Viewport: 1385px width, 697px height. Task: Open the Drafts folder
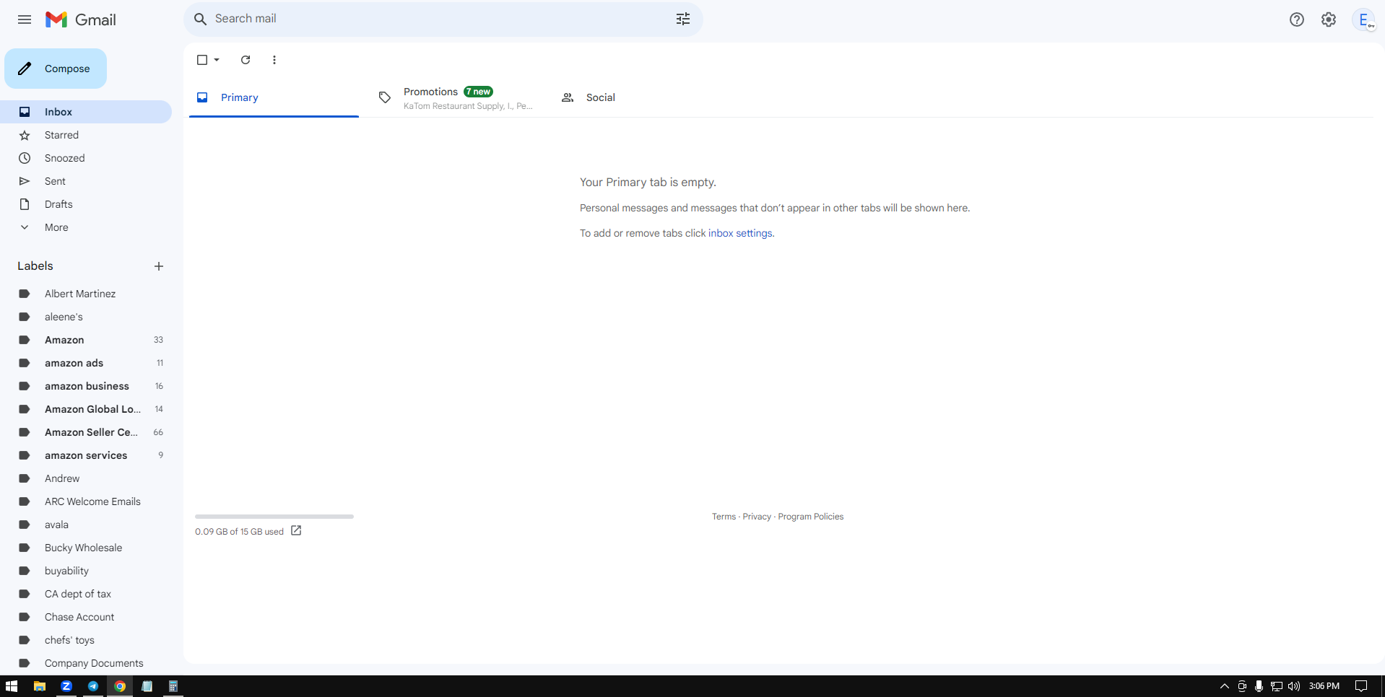tap(86, 204)
